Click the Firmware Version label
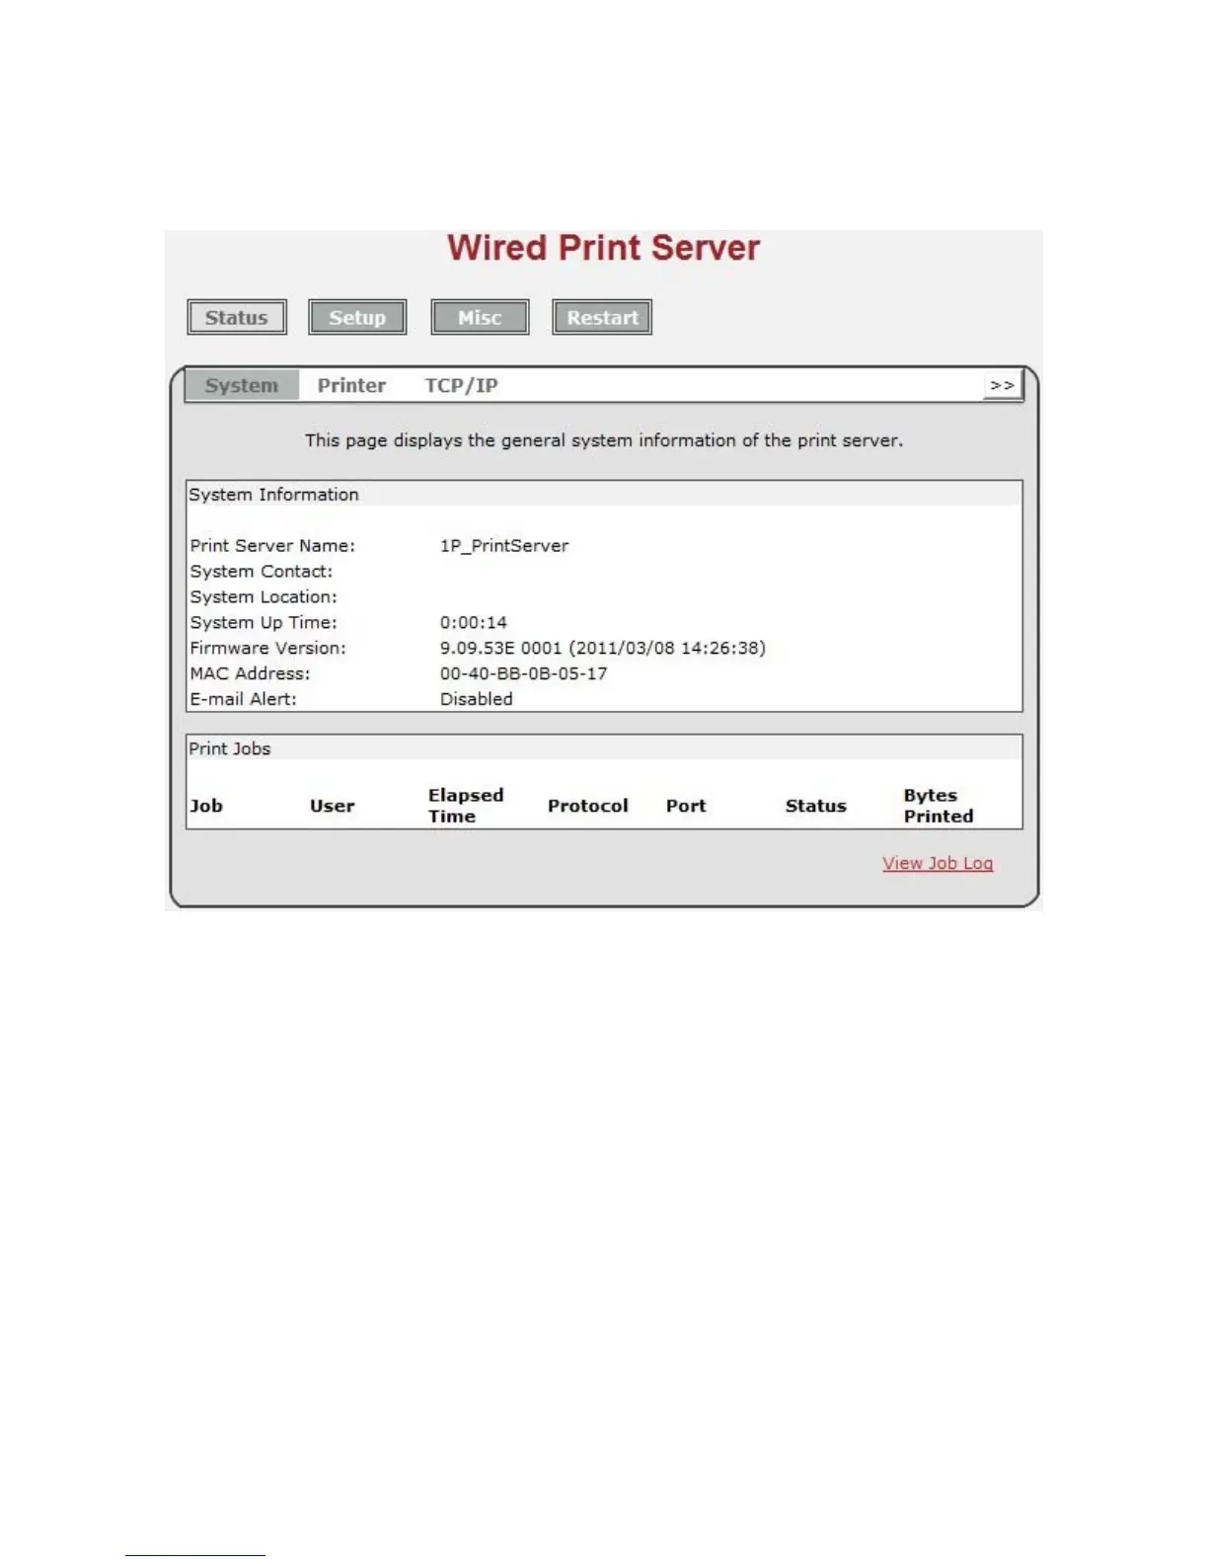1208x1564 pixels. pos(268,649)
